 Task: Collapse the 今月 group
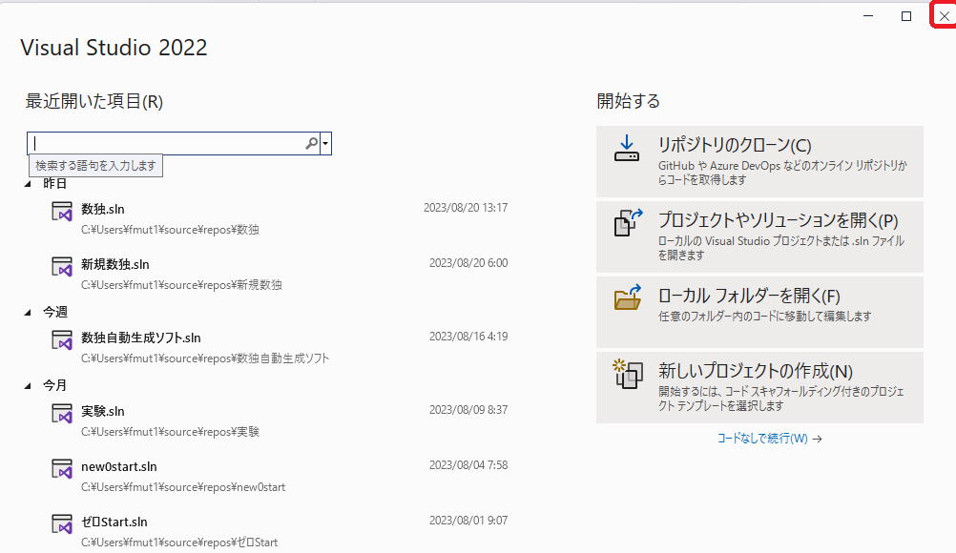point(28,386)
